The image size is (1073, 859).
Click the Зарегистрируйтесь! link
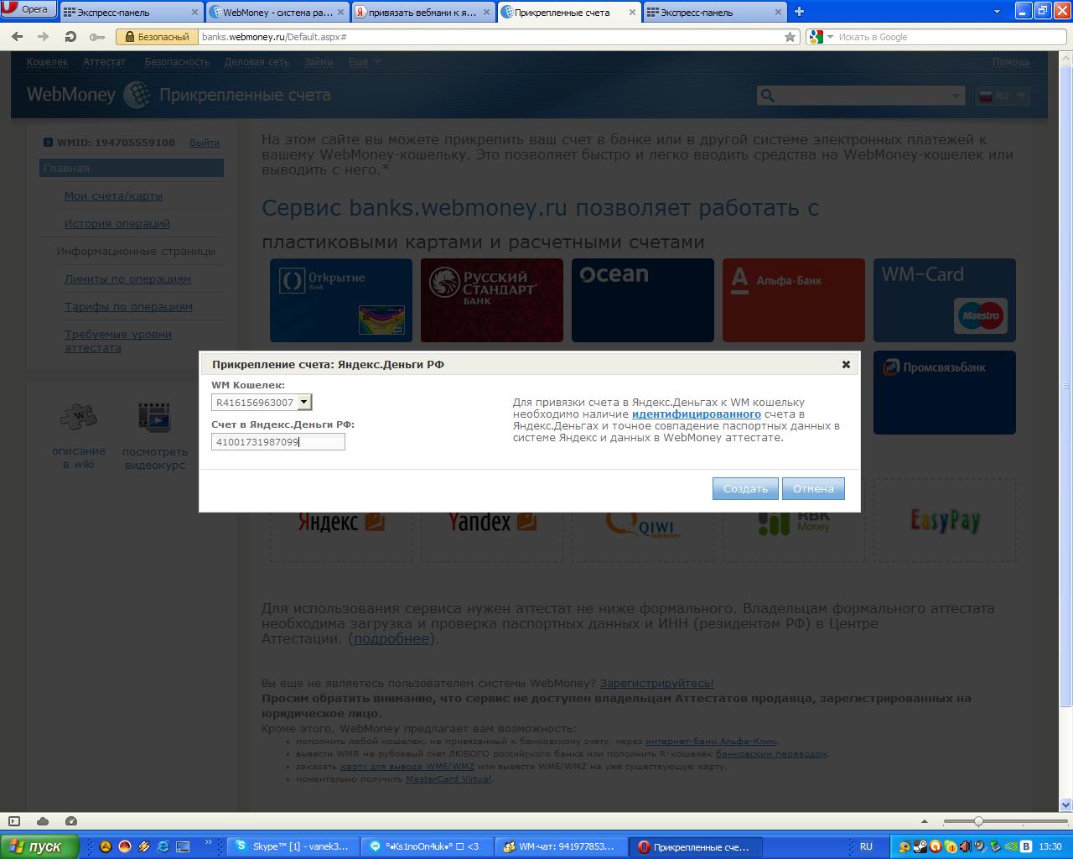[656, 684]
